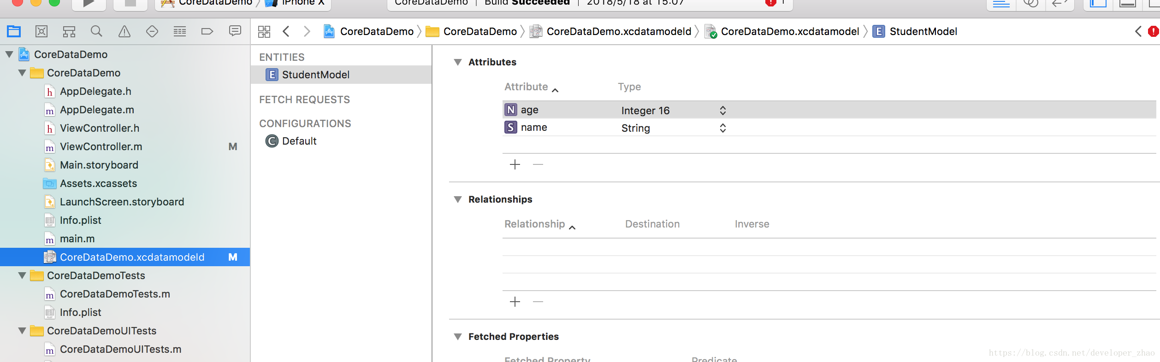Select the age attribute row
The width and height of the screenshot is (1160, 362).
829,110
